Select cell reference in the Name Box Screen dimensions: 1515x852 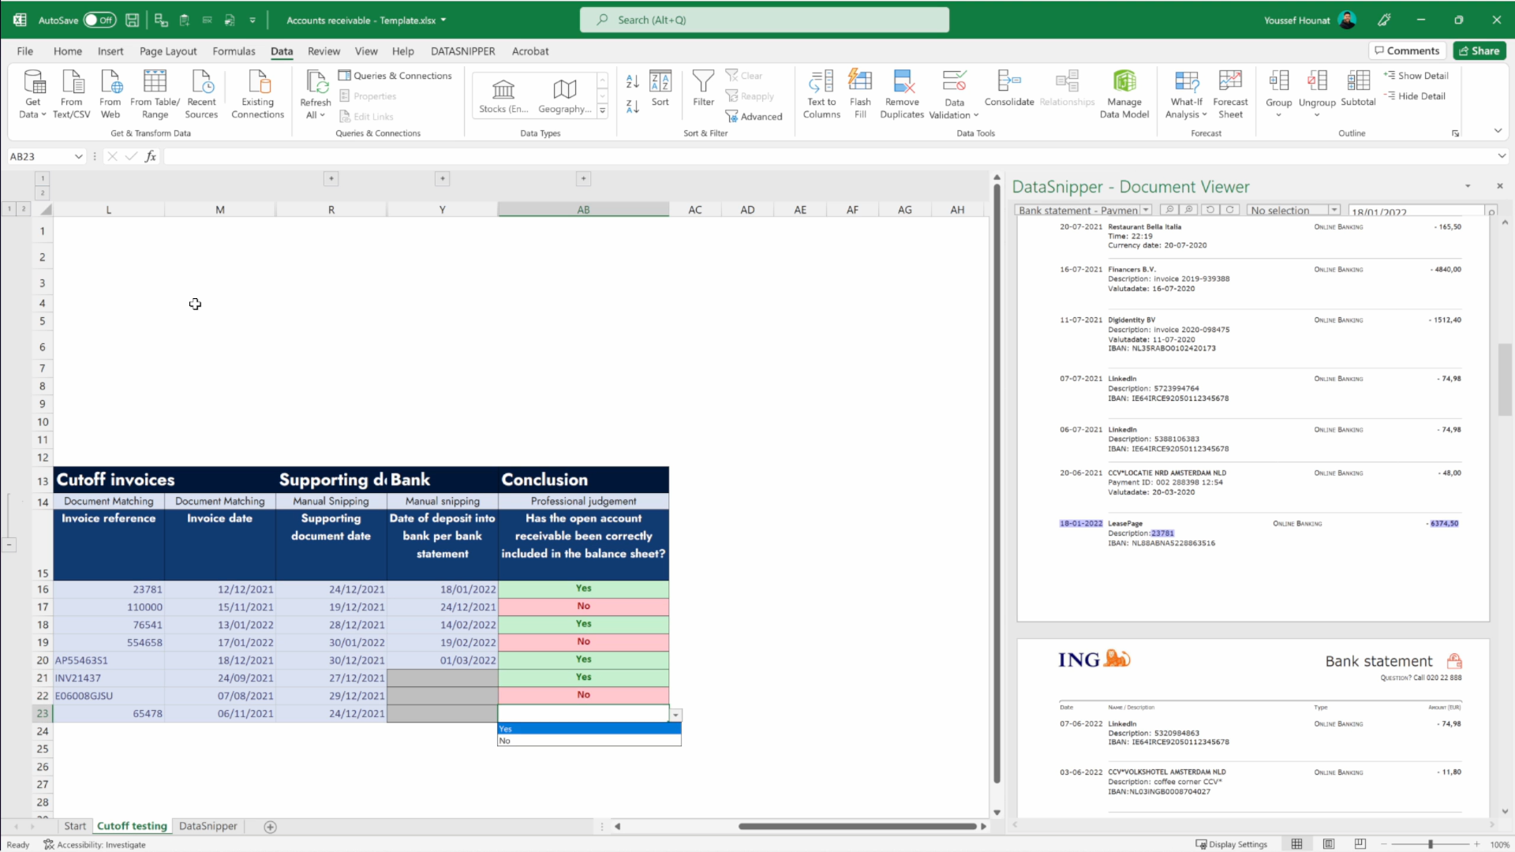pos(39,156)
